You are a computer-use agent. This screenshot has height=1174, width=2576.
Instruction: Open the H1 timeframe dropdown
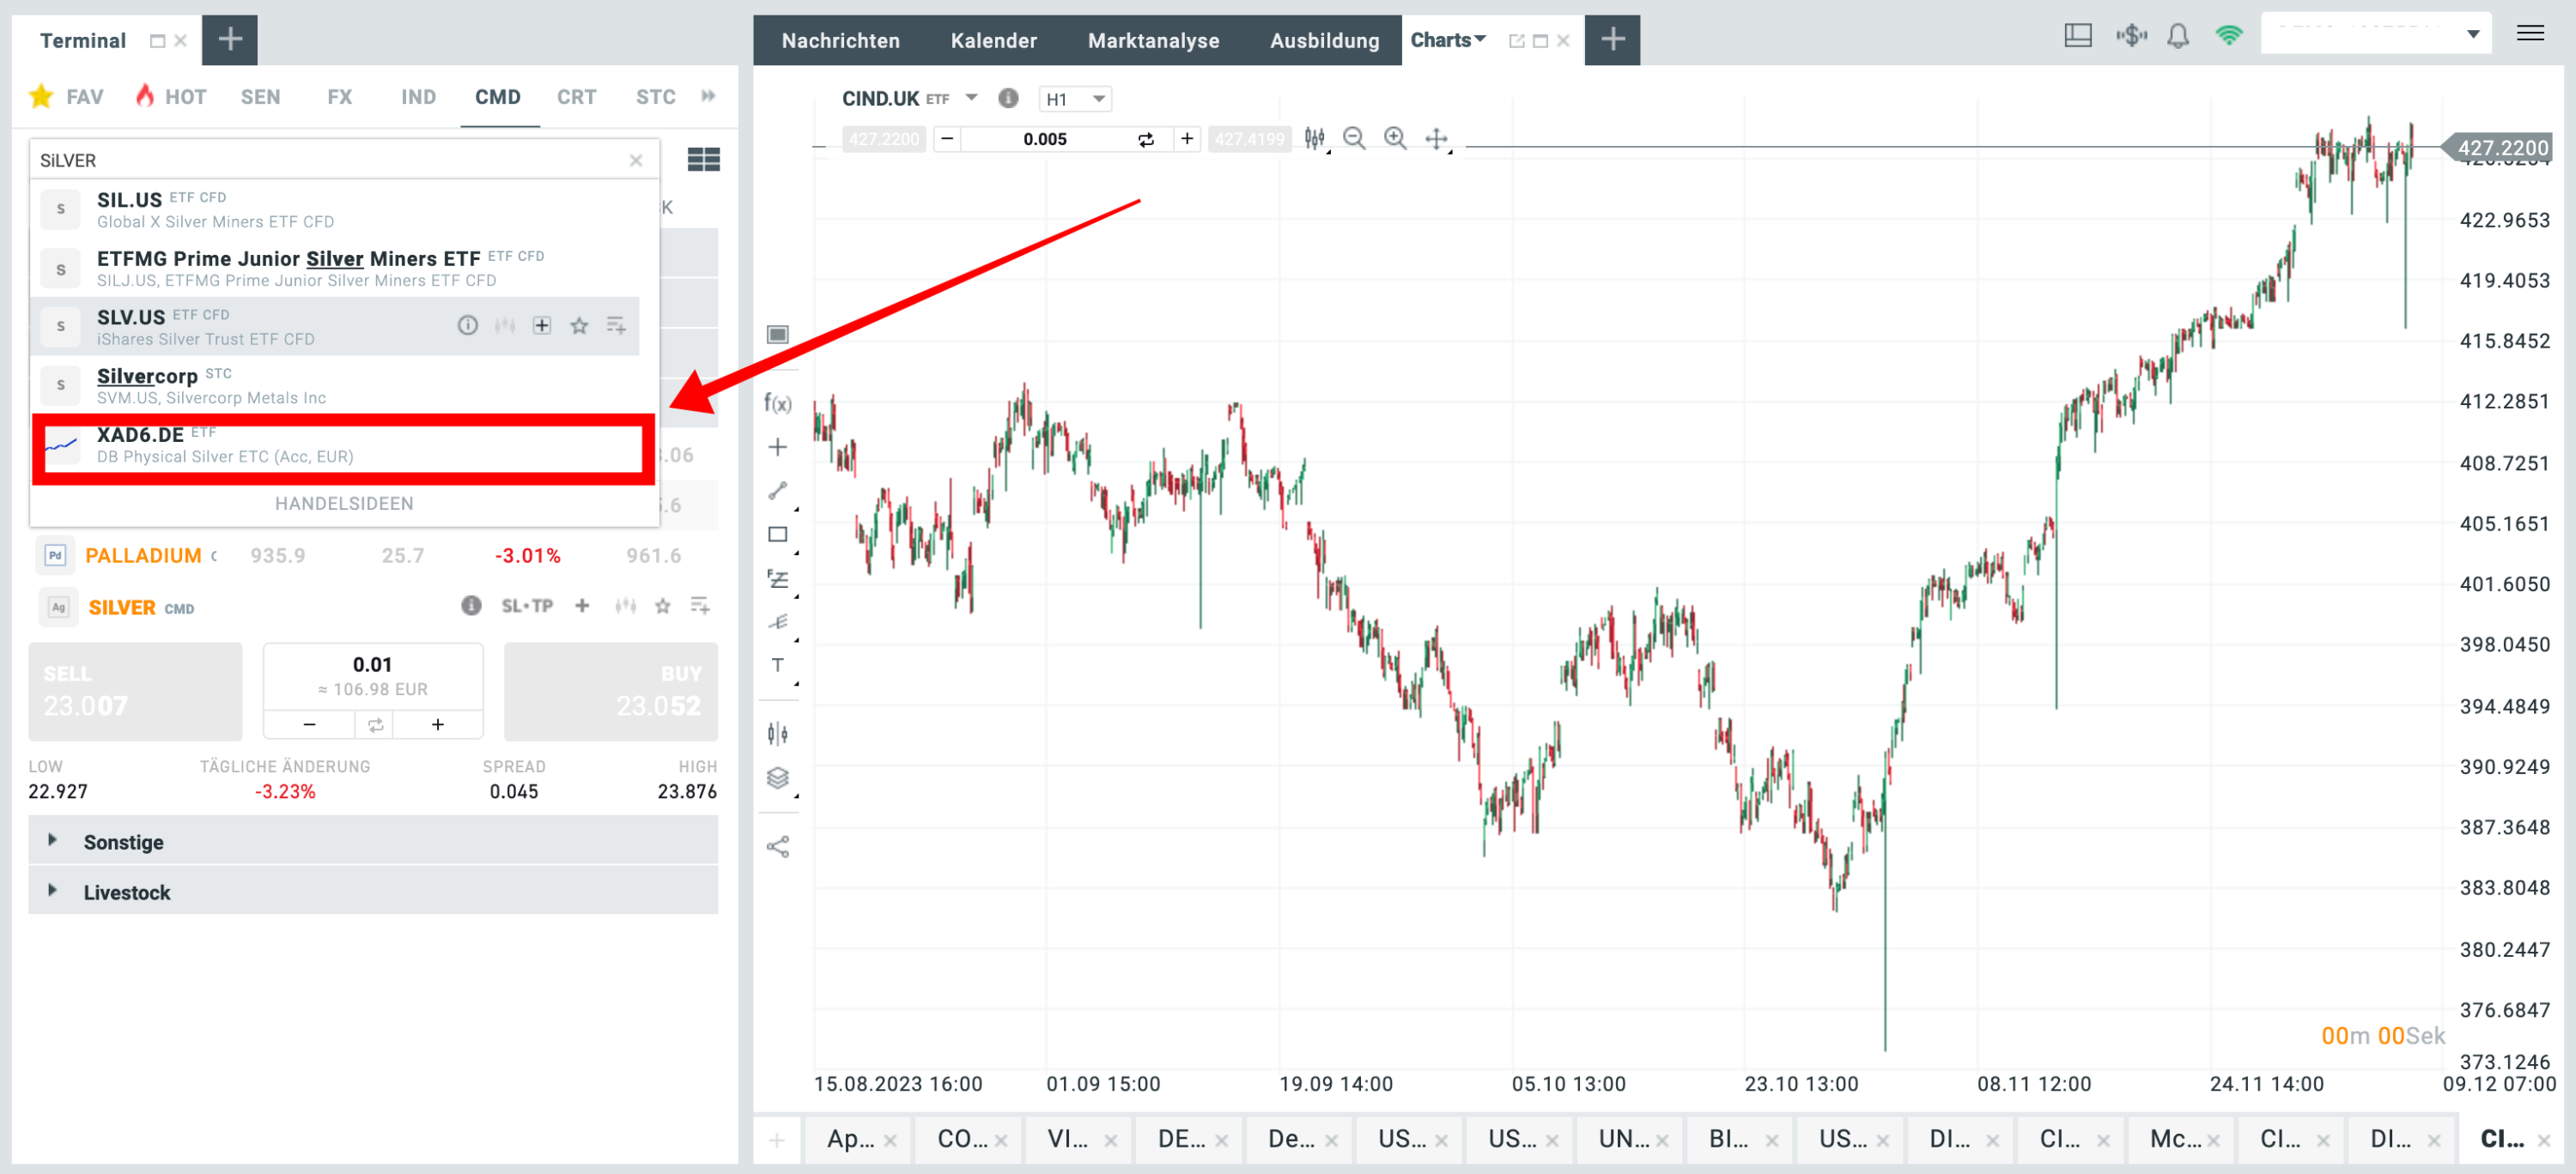1074,99
